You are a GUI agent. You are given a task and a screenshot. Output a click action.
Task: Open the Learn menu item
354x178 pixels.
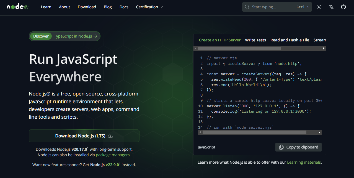(46, 7)
